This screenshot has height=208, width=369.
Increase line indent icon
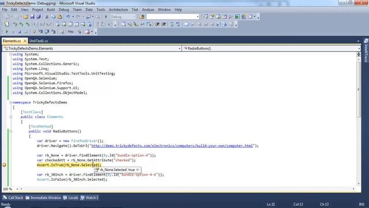tap(164, 24)
